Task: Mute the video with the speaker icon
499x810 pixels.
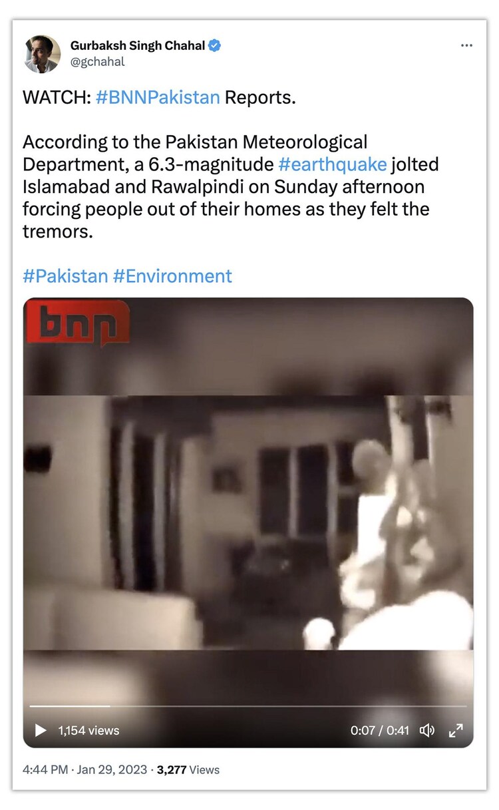Action: pyautogui.click(x=427, y=730)
